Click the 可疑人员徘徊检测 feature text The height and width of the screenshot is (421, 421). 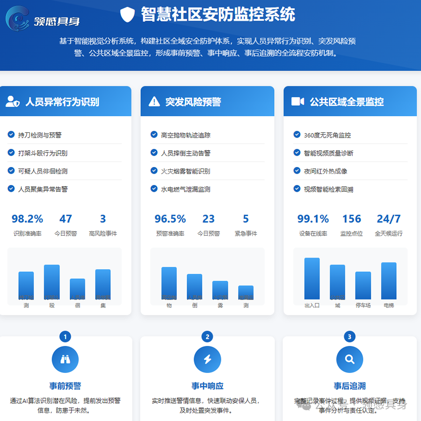point(43,171)
